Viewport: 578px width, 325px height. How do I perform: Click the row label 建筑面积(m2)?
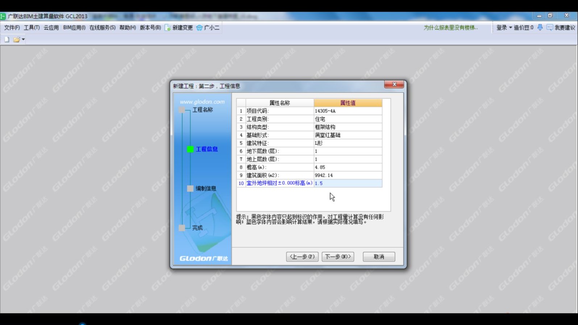[x=263, y=175]
